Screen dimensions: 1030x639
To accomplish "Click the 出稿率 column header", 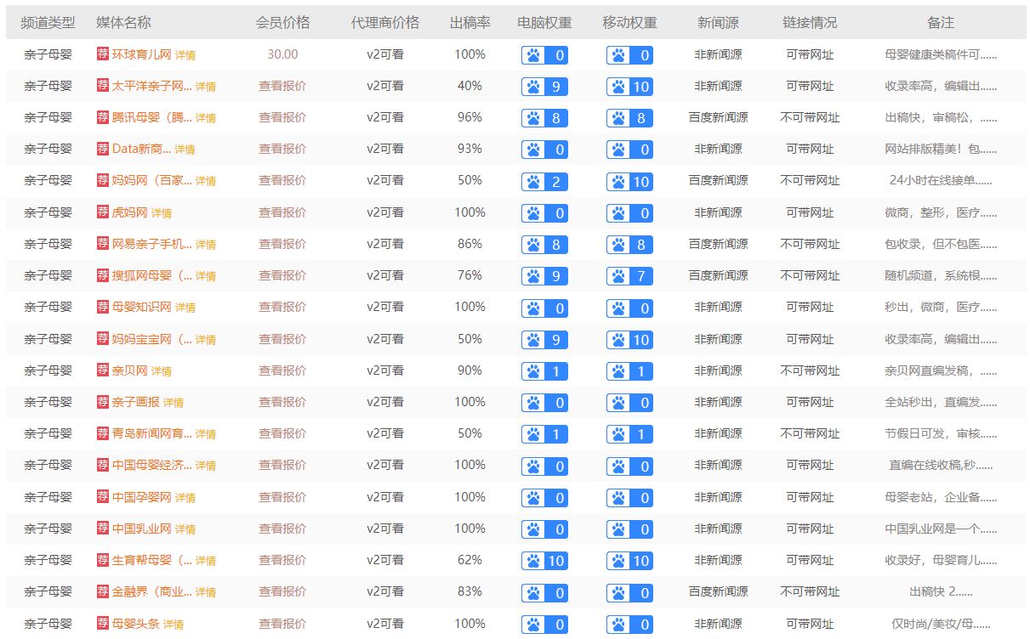I will (469, 22).
